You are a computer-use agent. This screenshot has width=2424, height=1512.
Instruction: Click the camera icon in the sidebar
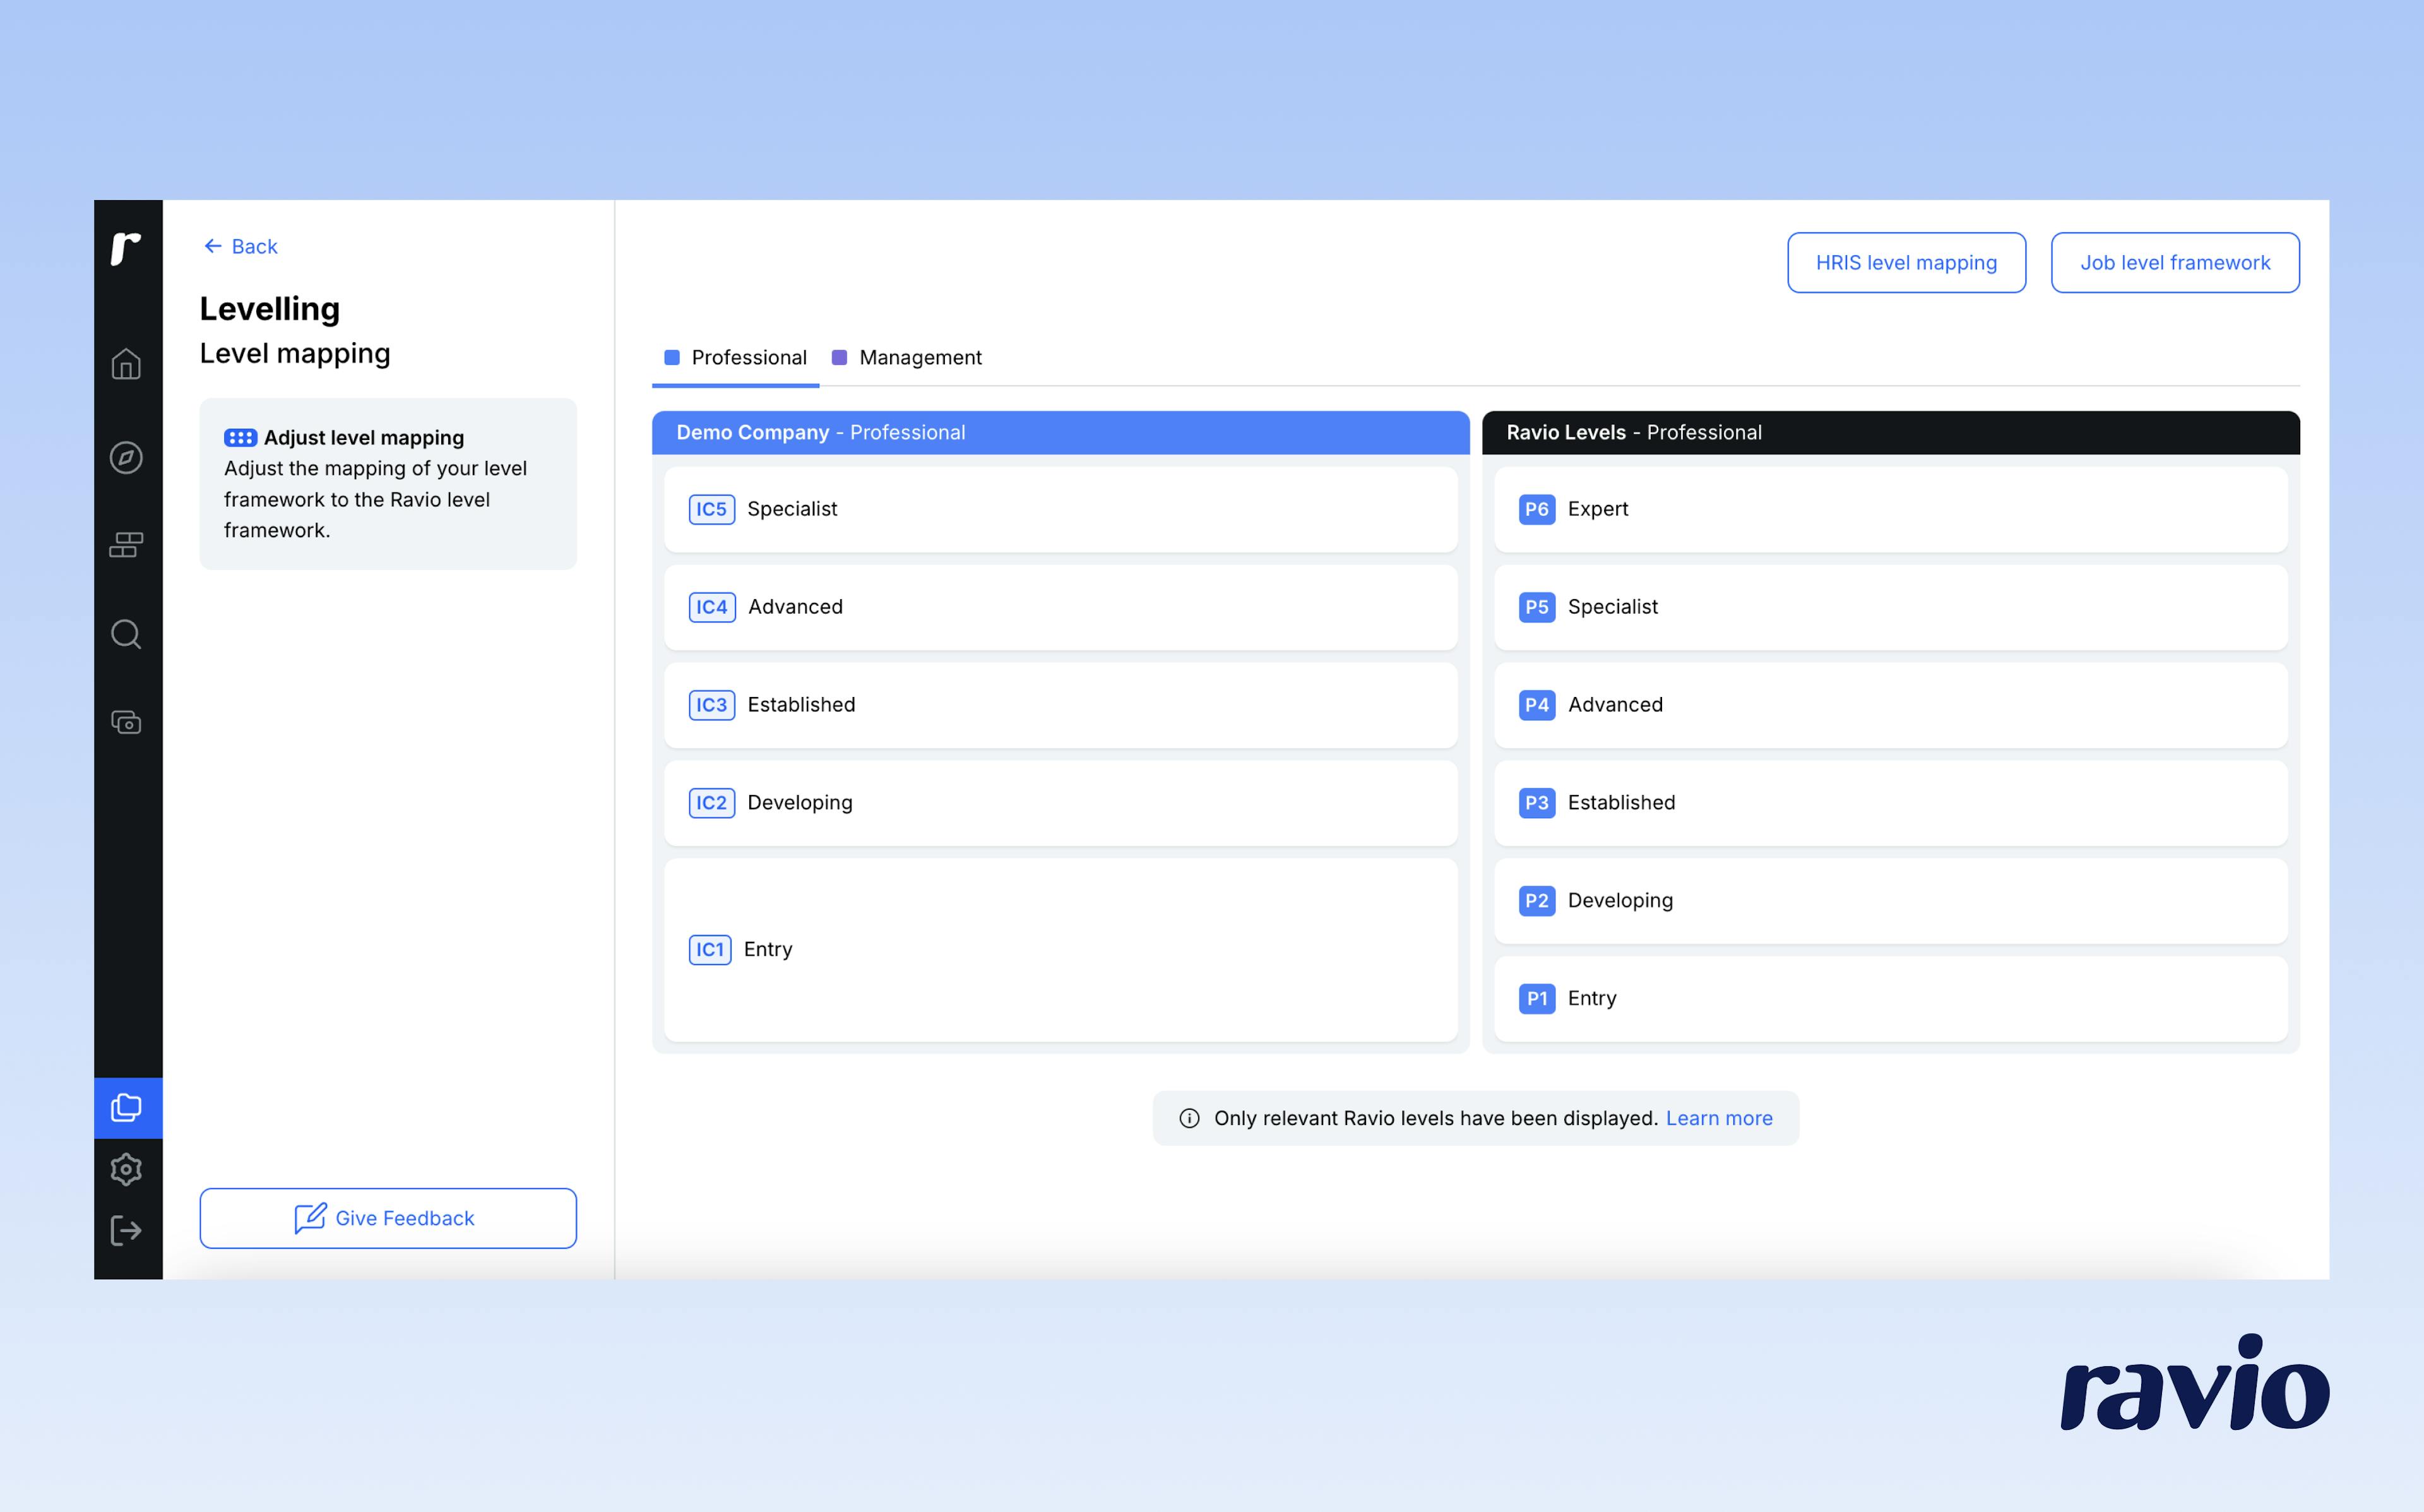[127, 722]
